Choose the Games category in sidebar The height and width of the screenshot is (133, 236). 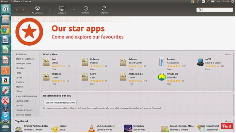click(x=19, y=77)
